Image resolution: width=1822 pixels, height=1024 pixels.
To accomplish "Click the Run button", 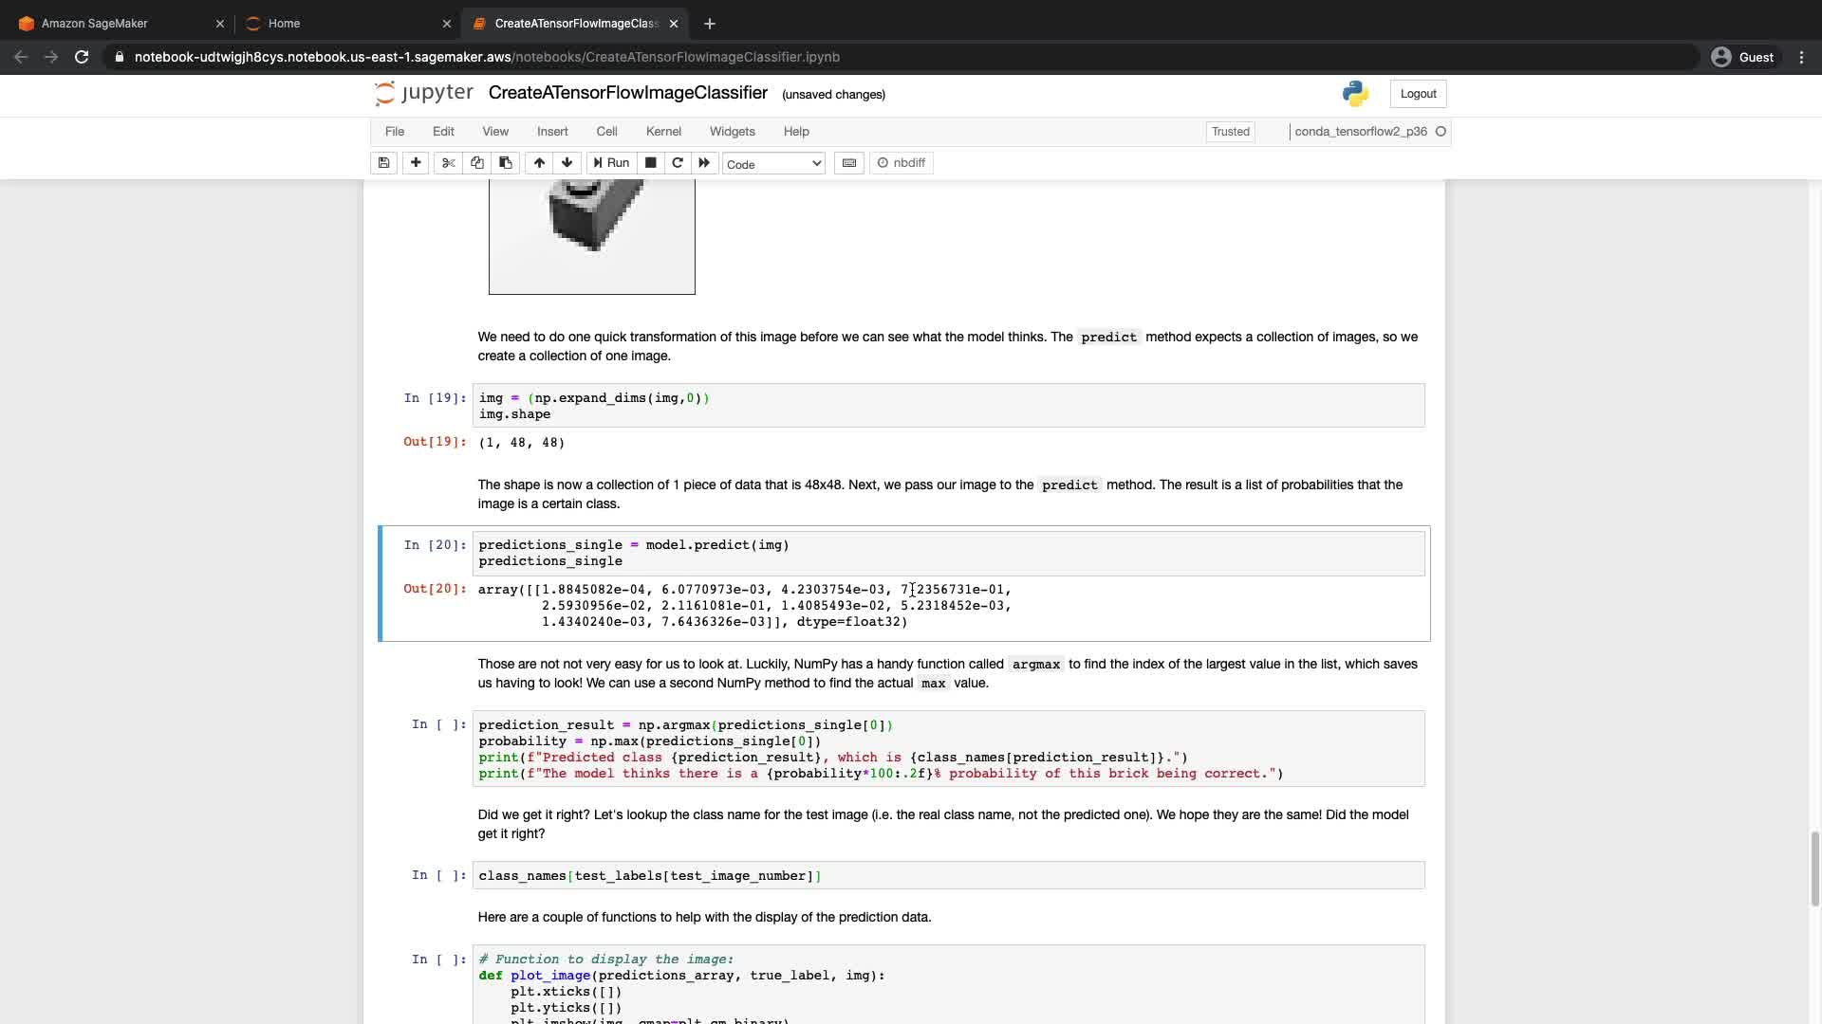I will coord(611,163).
